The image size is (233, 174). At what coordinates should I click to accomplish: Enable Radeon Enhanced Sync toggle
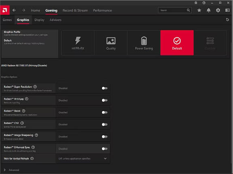(x=104, y=149)
